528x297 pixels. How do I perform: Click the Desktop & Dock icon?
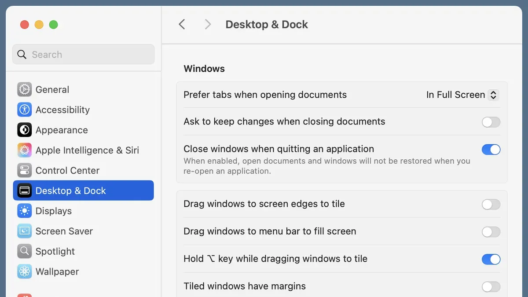[25, 191]
